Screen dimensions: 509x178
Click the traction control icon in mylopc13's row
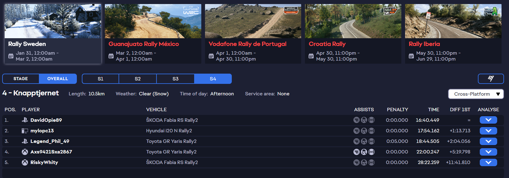point(364,131)
